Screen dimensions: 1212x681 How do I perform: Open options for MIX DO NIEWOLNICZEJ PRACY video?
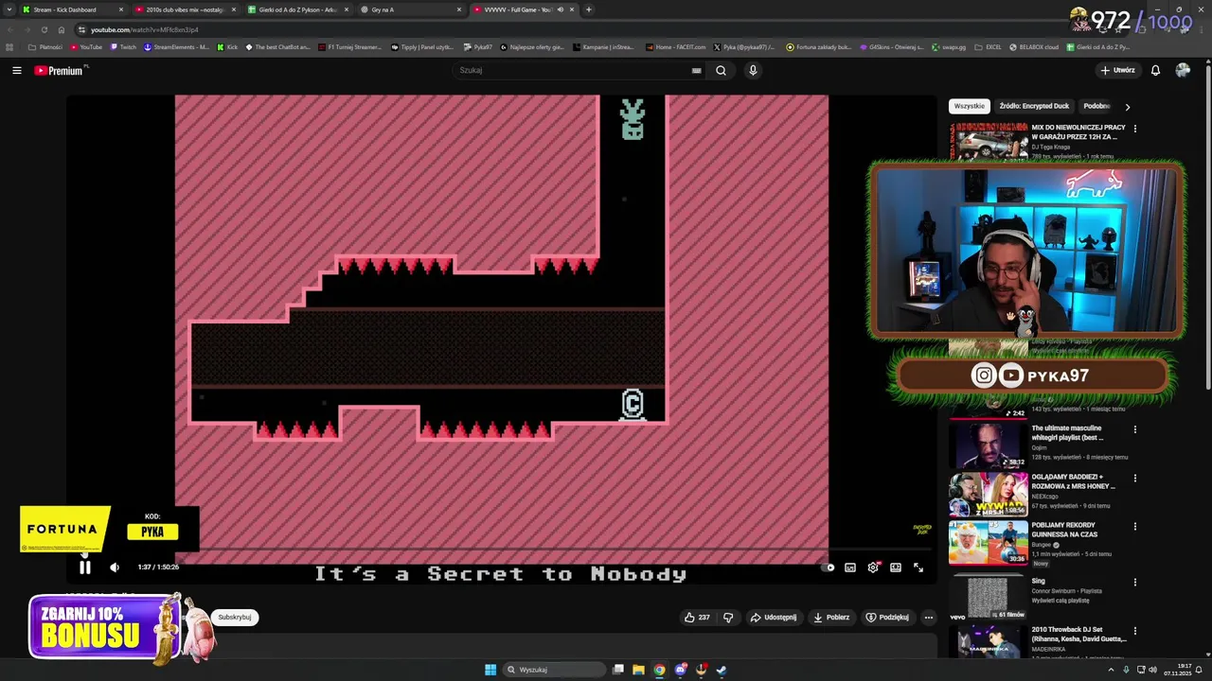coord(1135,129)
